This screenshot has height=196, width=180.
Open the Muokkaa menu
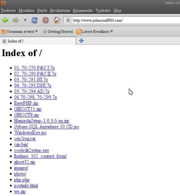tap(26, 11)
